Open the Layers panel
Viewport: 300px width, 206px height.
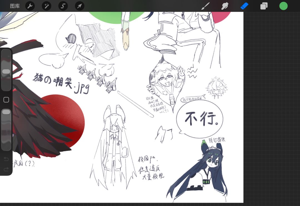[264, 6]
